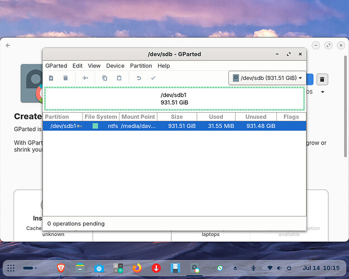Open the volume control indicator

pyautogui.click(x=279, y=268)
